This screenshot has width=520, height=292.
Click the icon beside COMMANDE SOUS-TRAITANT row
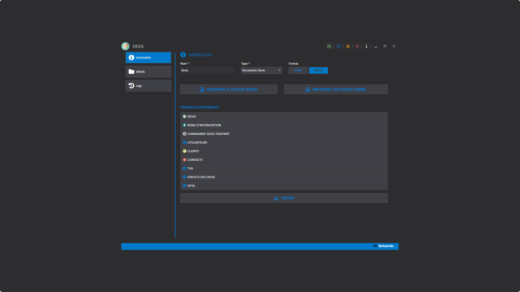(184, 134)
